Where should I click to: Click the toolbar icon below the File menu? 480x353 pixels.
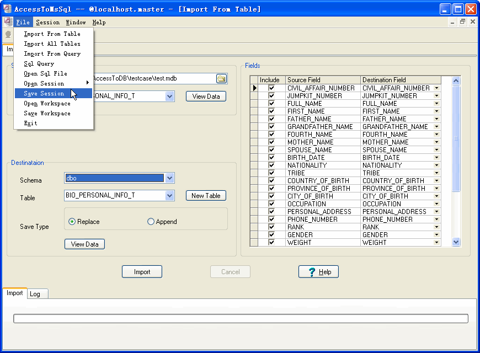pyautogui.click(x=8, y=35)
